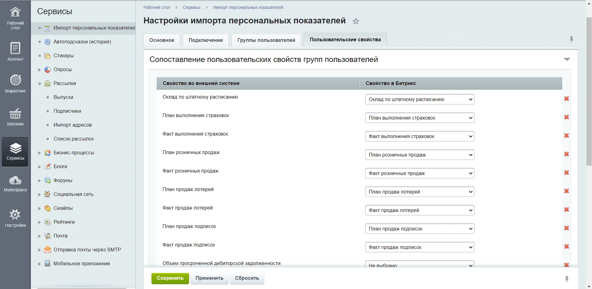The height and width of the screenshot is (289, 592).
Task: Switch to the Подключение tab
Action: click(205, 40)
